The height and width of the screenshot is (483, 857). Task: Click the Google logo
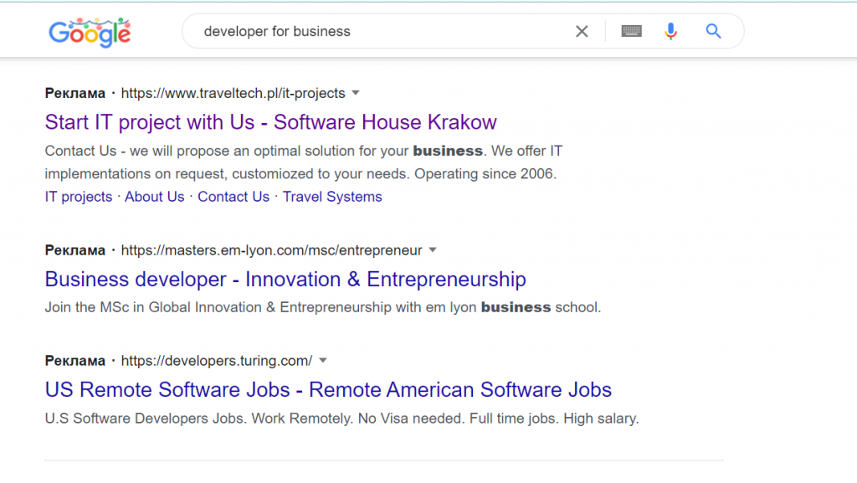point(90,33)
